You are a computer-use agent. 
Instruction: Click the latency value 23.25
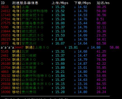[x=101, y=35]
